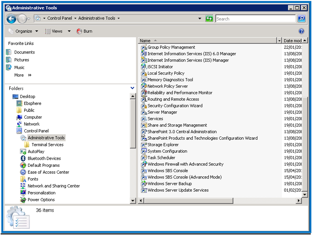313x235 pixels.
Task: Select Share and Storage Management entry
Action: pyautogui.click(x=177, y=125)
